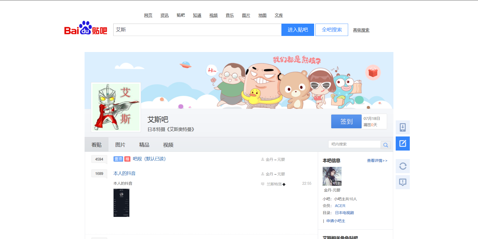Screen dimensions: 478x239
Task: Open the 吧规 (默认已读) post
Action: pyautogui.click(x=149, y=159)
